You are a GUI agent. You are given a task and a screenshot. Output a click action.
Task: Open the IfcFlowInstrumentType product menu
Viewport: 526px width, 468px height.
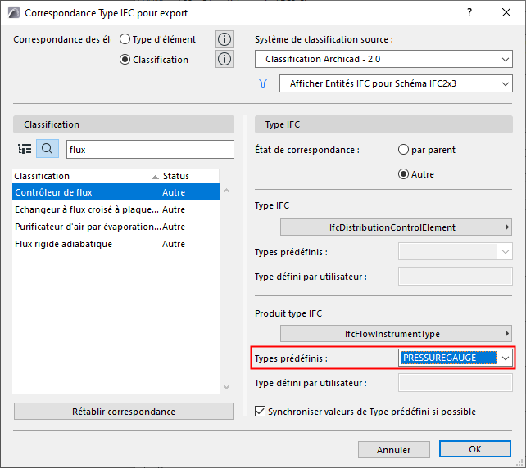tap(397, 334)
